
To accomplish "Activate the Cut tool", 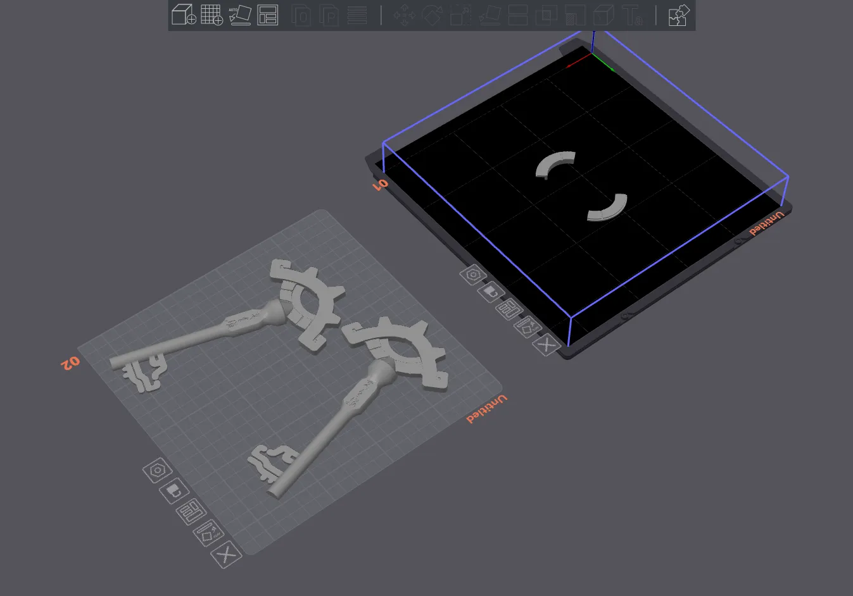I will pos(518,15).
